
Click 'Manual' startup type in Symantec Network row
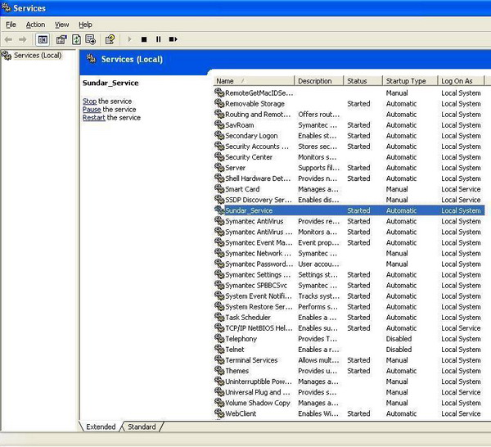click(x=397, y=253)
